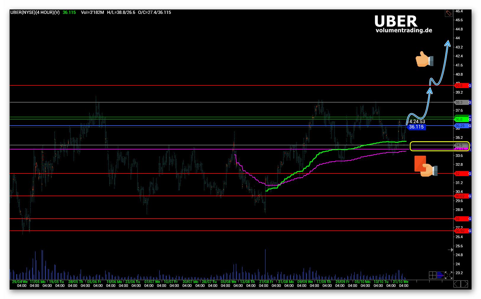Click the gray arrow pointing at the price axis
The width and height of the screenshot is (481, 299).
point(450,250)
